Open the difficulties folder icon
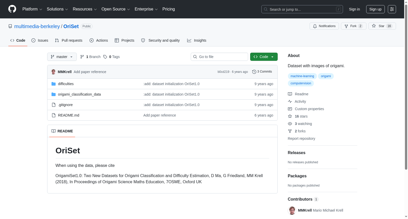The image size is (408, 219). 54,84
